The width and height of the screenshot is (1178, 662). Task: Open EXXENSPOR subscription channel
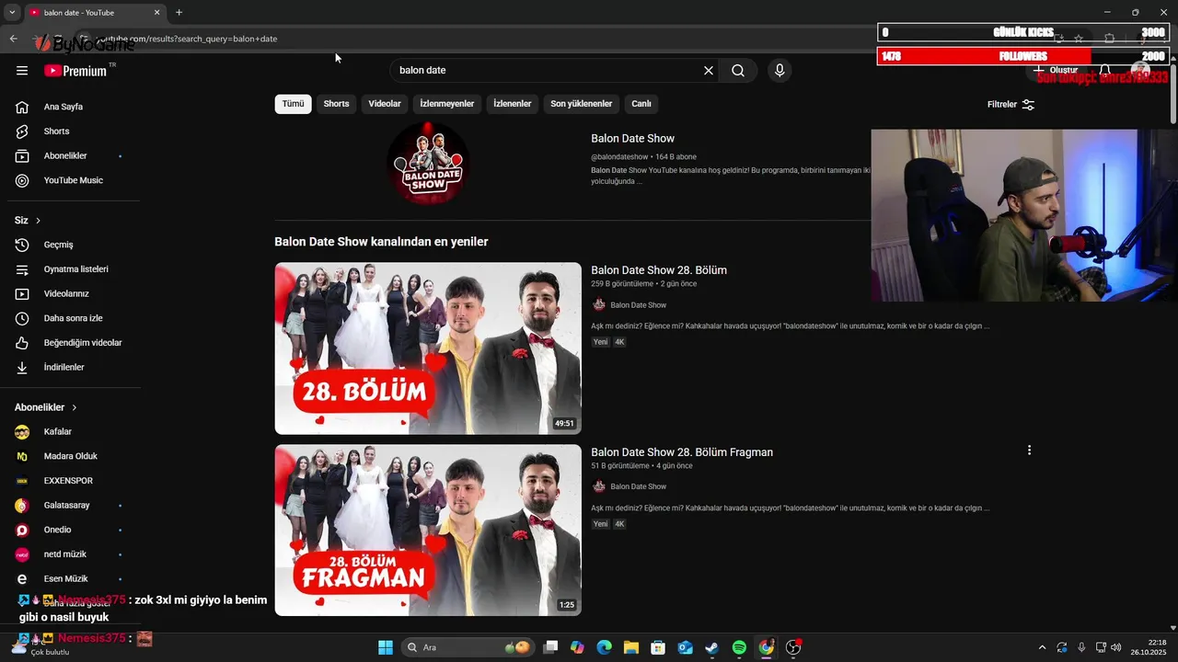tap(70, 481)
